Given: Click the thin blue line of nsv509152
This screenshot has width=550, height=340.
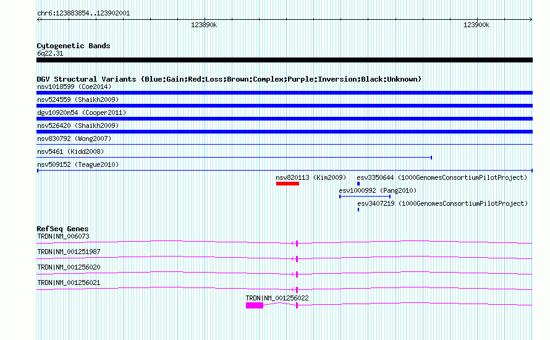Looking at the screenshot, I should [x=285, y=171].
